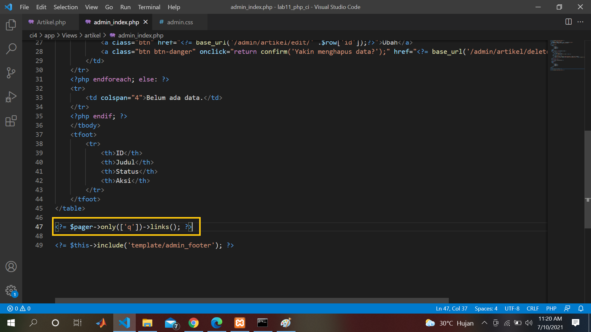Screen dimensions: 591x332
Task: Open the Manage gear menu
Action: pos(11,290)
